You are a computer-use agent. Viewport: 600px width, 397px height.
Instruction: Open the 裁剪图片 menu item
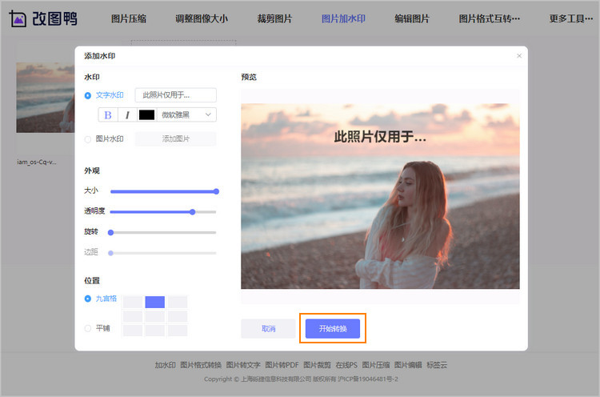point(274,18)
